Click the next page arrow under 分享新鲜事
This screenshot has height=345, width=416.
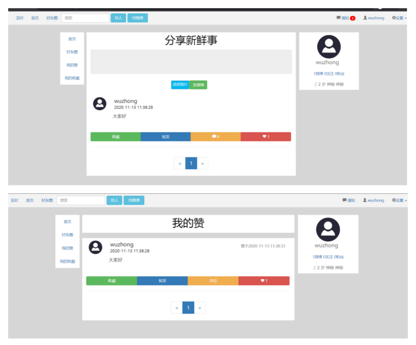[x=202, y=163]
